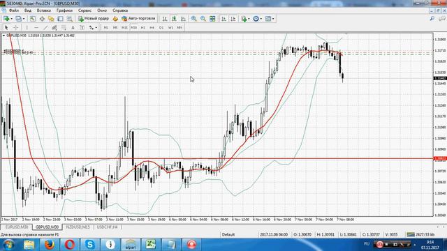Toggle chart Auto Scroll
Screen dimensions: 447x251
click(x=223, y=19)
